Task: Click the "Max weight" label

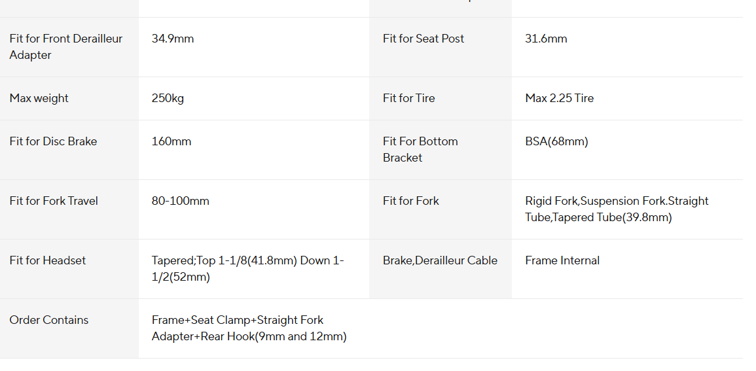Action: 39,98
